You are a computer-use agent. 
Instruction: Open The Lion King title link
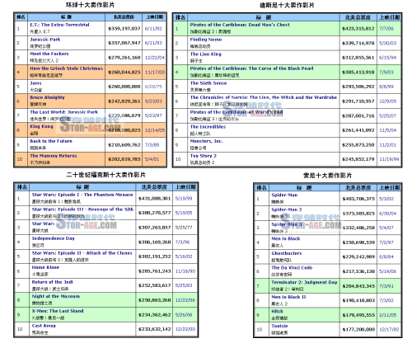[205, 54]
